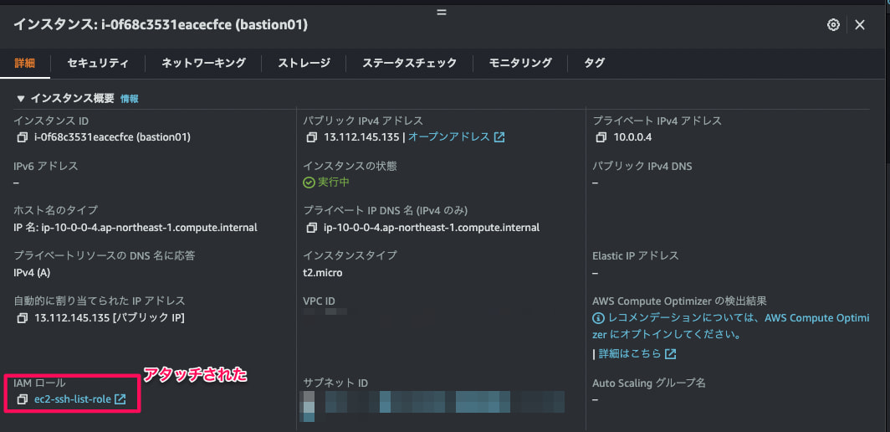Click the IPv4 (A) value
The height and width of the screenshot is (432, 890).
pyautogui.click(x=32, y=273)
